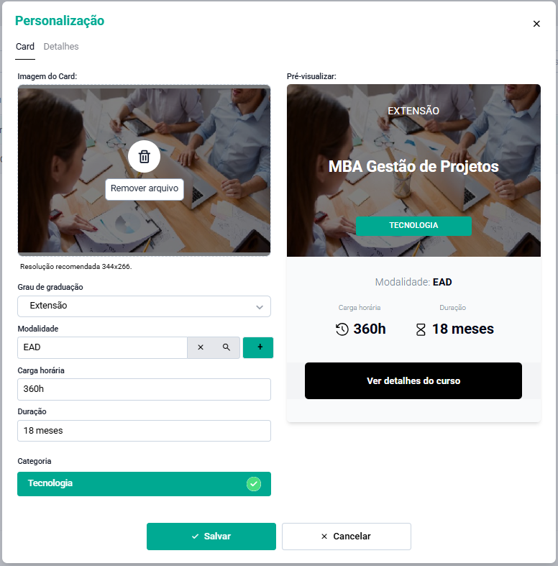Click the chevron arrow on Extensão select

click(260, 307)
